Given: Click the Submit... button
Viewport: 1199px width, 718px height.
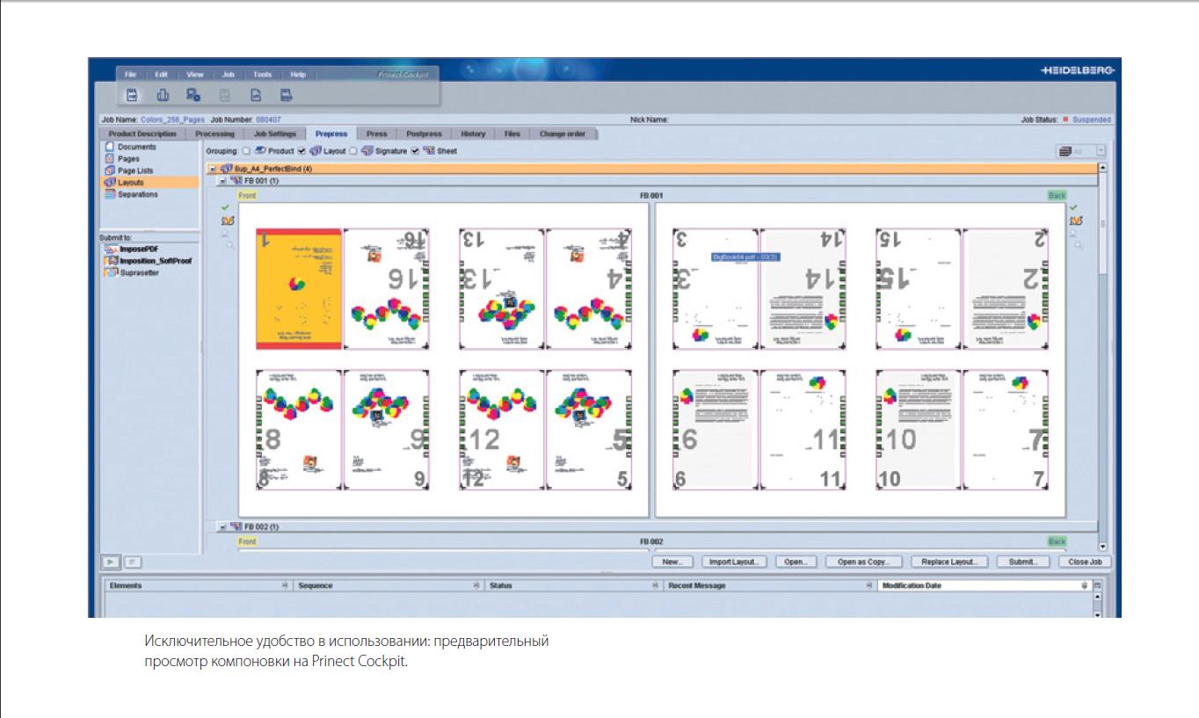Looking at the screenshot, I should click(x=1023, y=562).
